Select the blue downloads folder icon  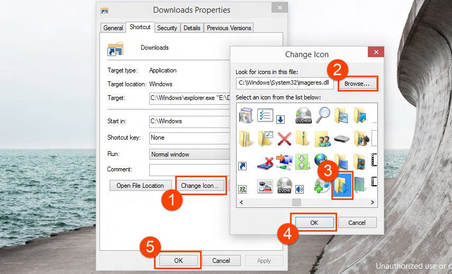coord(342,186)
